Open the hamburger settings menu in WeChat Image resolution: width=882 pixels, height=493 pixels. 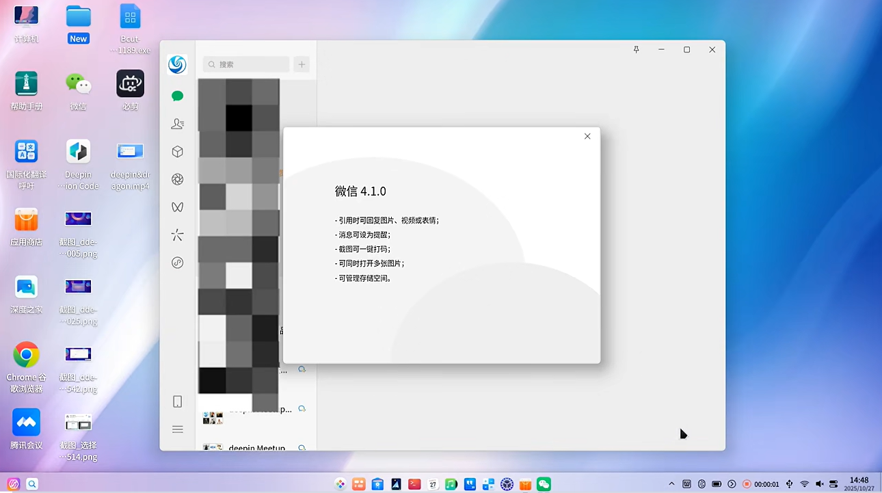[x=177, y=429]
